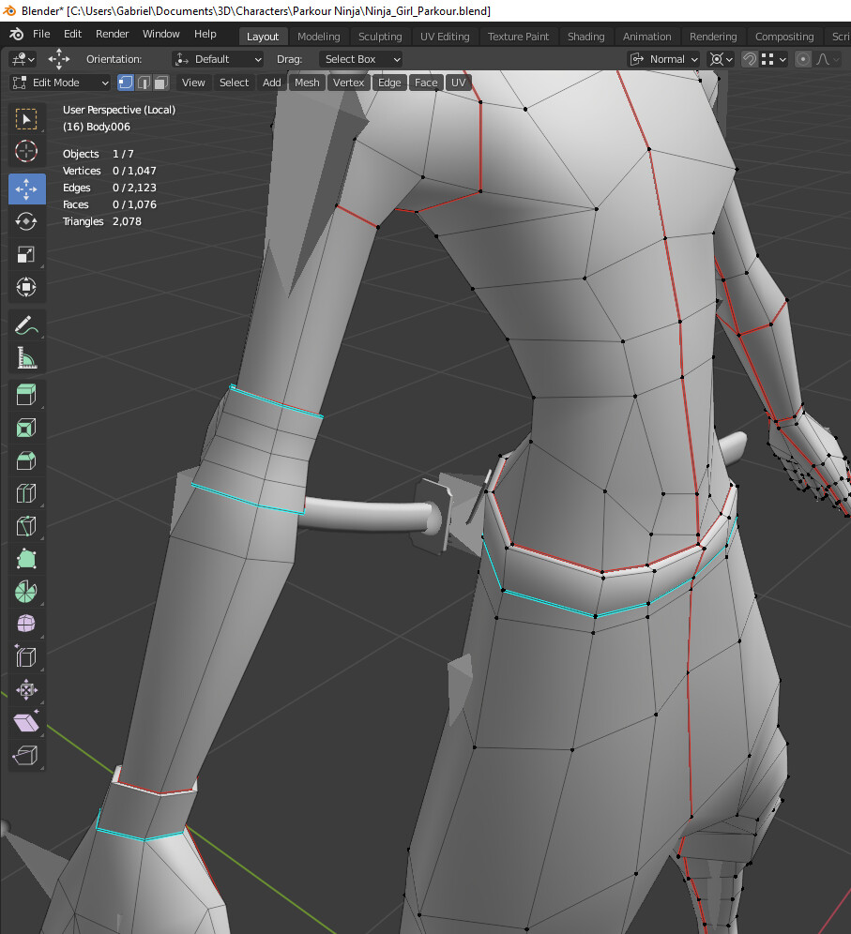Open the Drag mode dropdown showing Select Box
Viewport: 851px width, 934px height.
tap(361, 59)
